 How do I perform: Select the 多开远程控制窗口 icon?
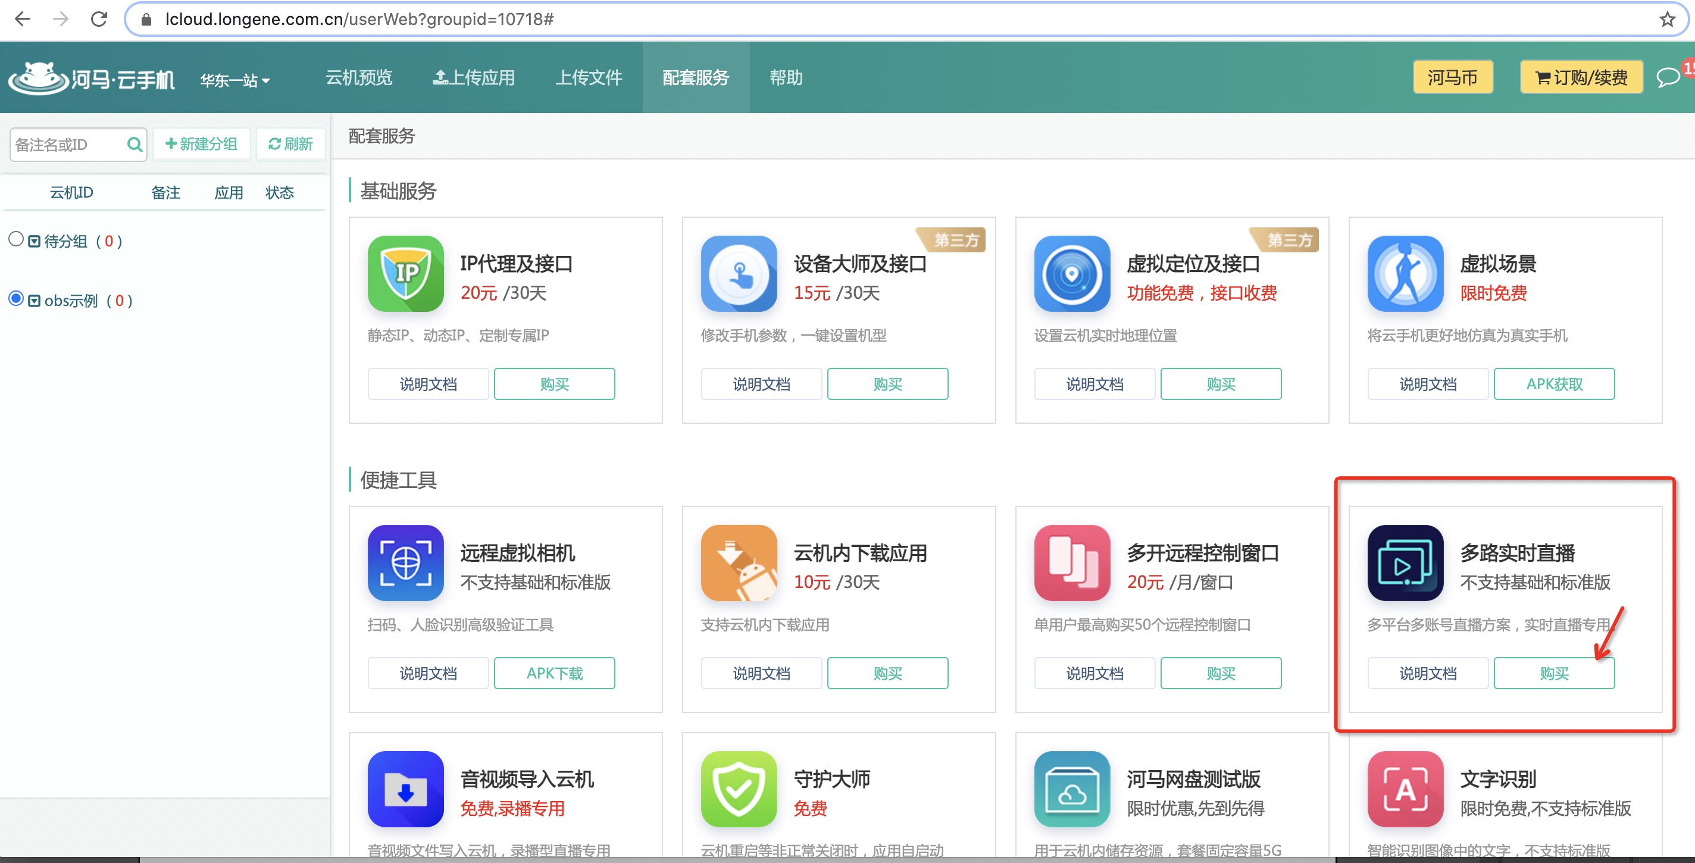point(1071,563)
